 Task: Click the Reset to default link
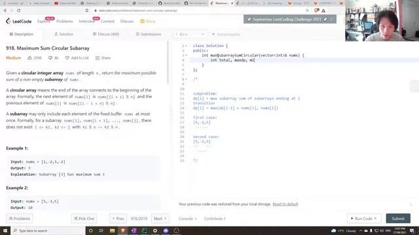coord(285,204)
